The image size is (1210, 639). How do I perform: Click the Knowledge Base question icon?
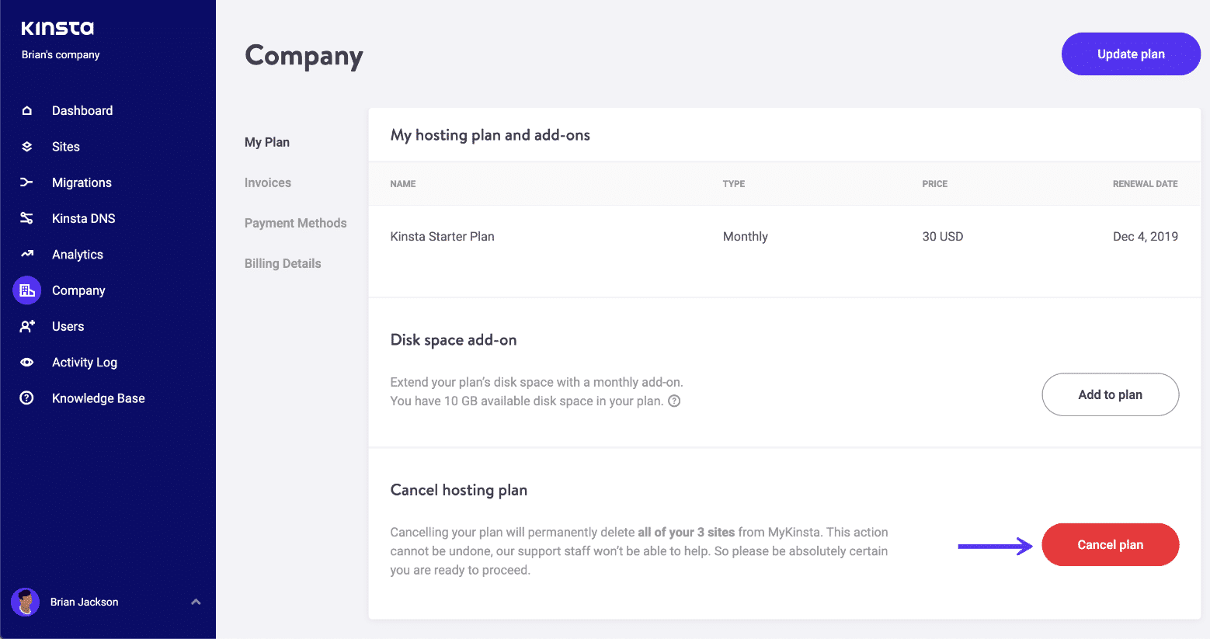point(26,398)
